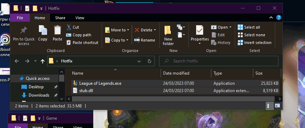Collapse the ribbon with the chevron
Viewport: 305px width, 128px height.
coord(271,18)
